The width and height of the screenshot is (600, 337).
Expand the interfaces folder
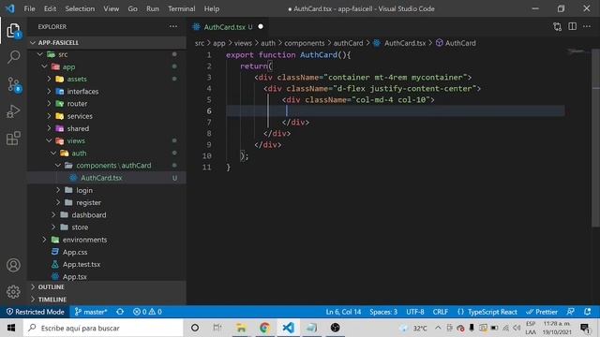point(50,92)
